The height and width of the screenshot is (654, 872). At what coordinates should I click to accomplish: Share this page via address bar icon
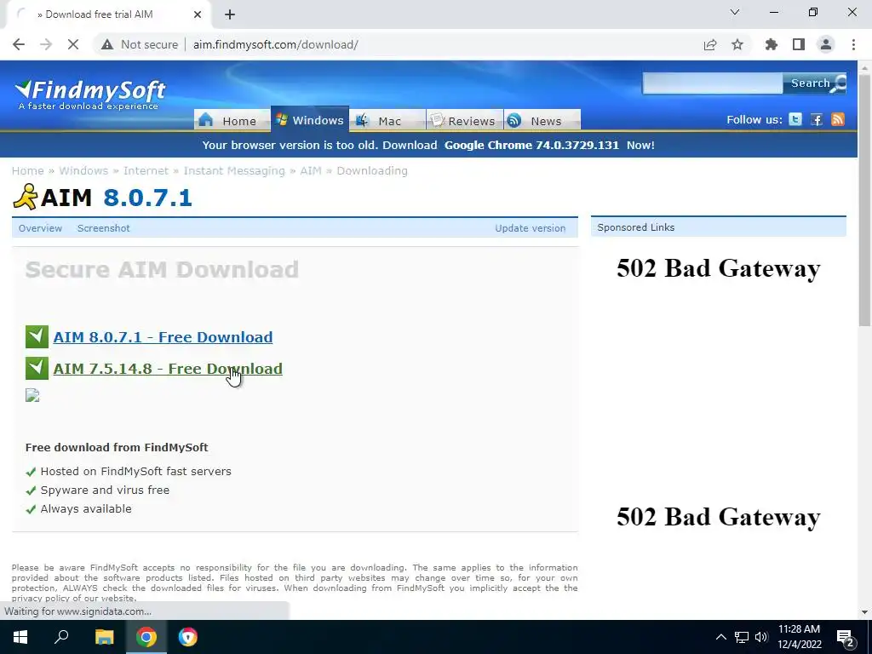(710, 44)
